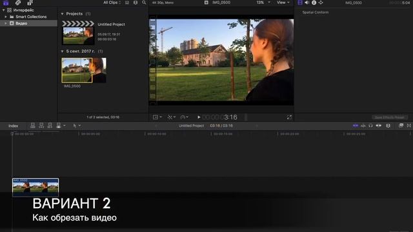Click the 00:00:10:00 ruler mark

click(156, 134)
